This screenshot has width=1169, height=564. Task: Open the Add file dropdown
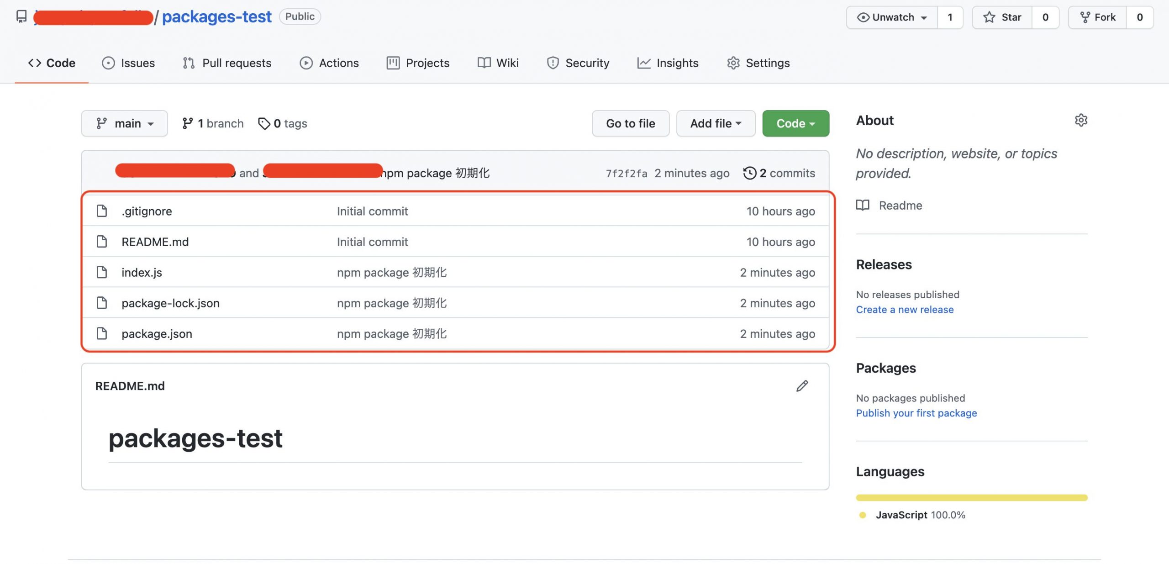715,123
